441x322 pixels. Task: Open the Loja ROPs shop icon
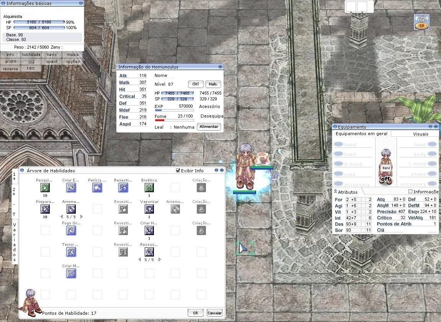(421, 22)
